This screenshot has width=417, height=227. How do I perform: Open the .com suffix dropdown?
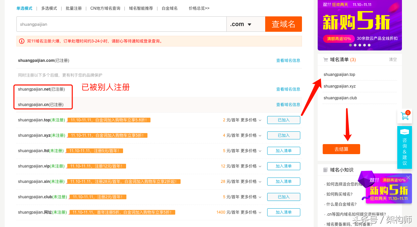[245, 24]
